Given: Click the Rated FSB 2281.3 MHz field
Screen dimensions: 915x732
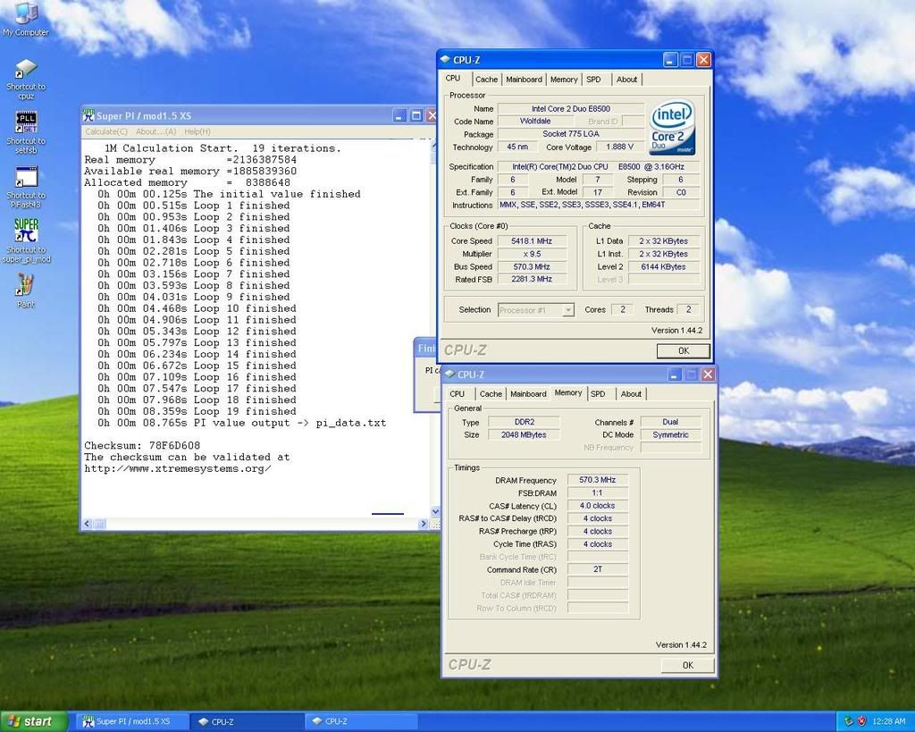Looking at the screenshot, I should 532,280.
